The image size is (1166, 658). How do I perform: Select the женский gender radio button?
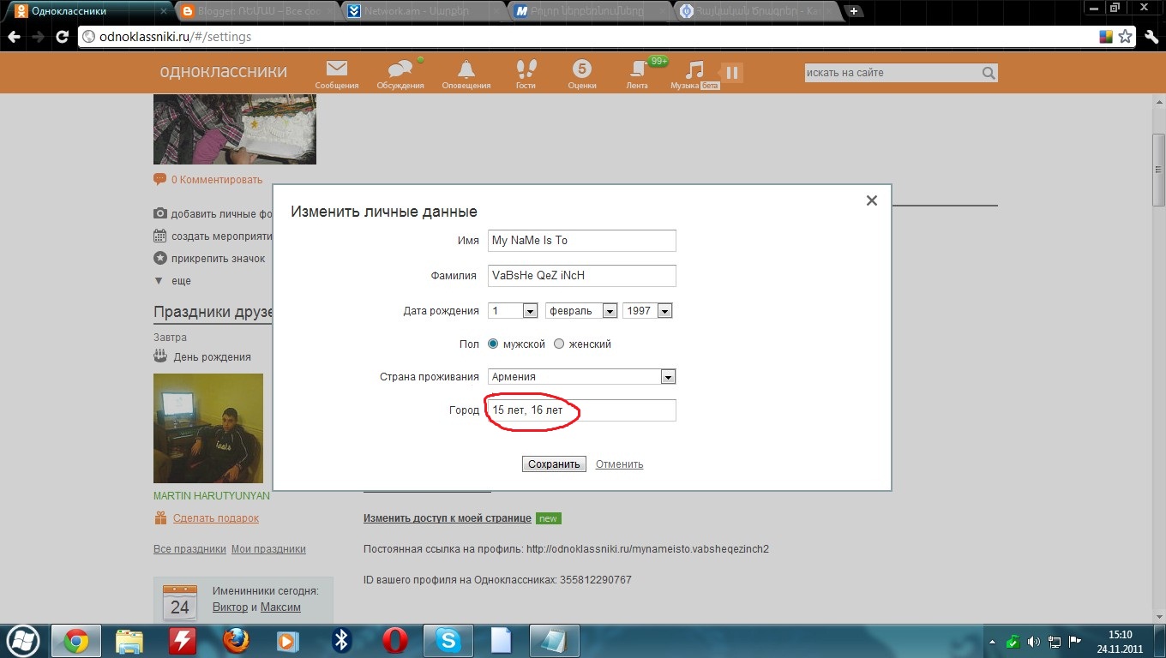point(559,344)
